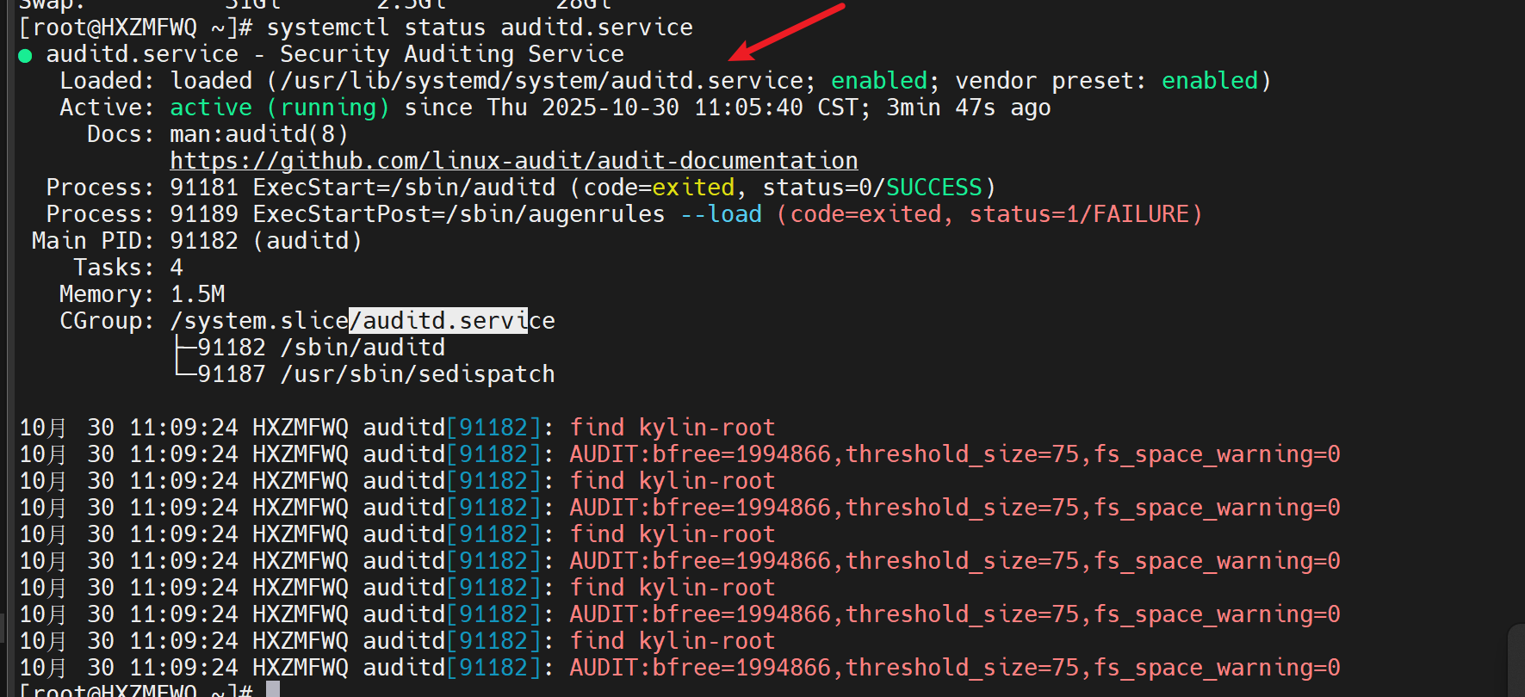Click the 'Memory: 1.5M' value
Image resolution: width=1525 pixels, height=697 pixels.
[197, 294]
